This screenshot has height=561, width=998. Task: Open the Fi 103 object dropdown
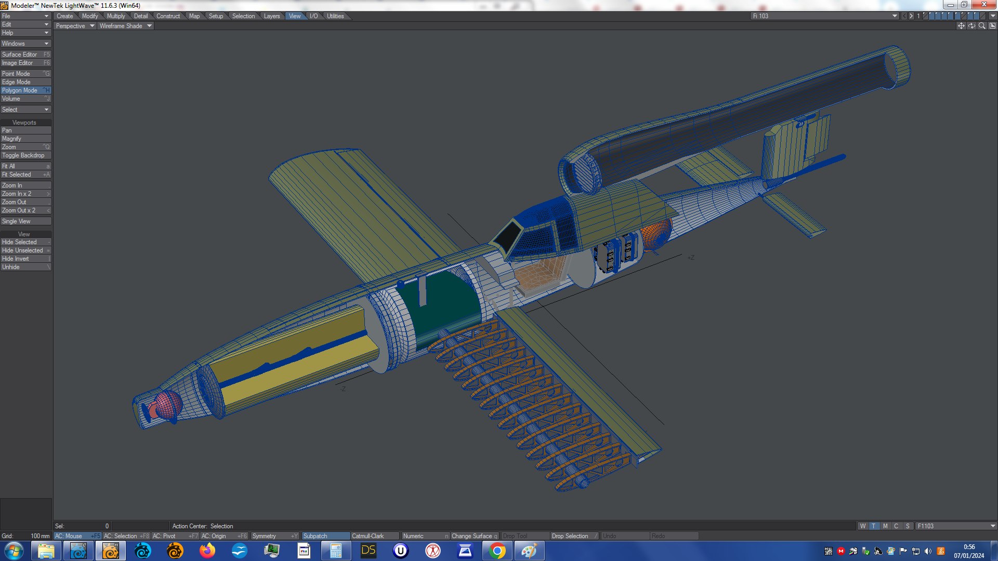pyautogui.click(x=824, y=16)
